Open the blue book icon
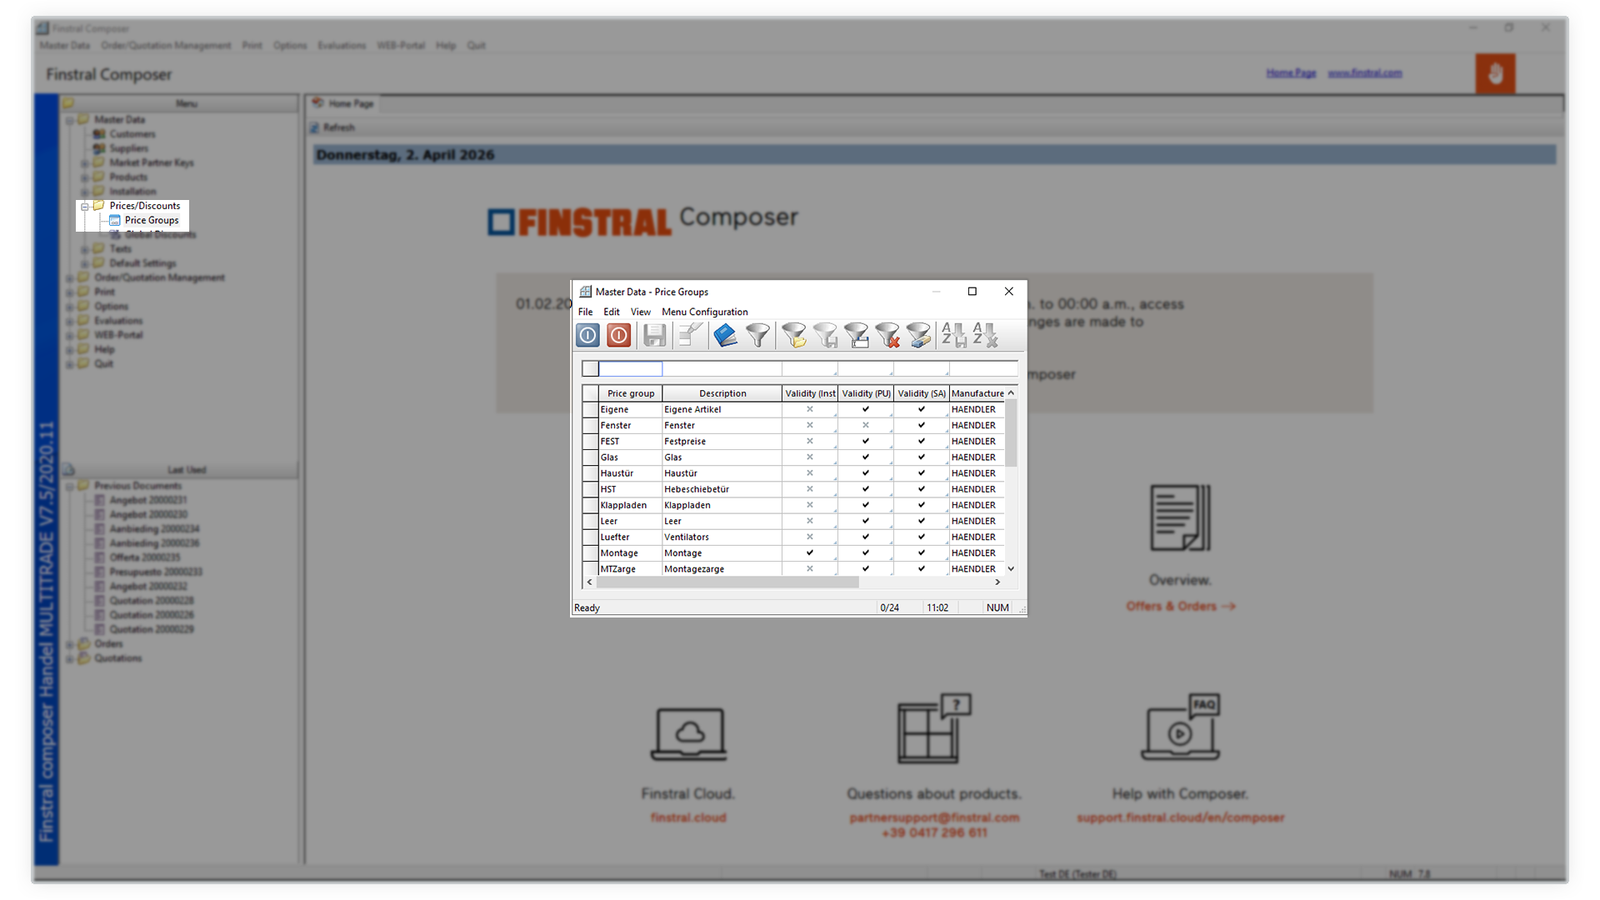The height and width of the screenshot is (900, 1600). pyautogui.click(x=725, y=335)
